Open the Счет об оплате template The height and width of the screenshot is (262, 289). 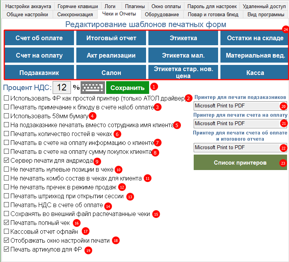tap(39, 38)
